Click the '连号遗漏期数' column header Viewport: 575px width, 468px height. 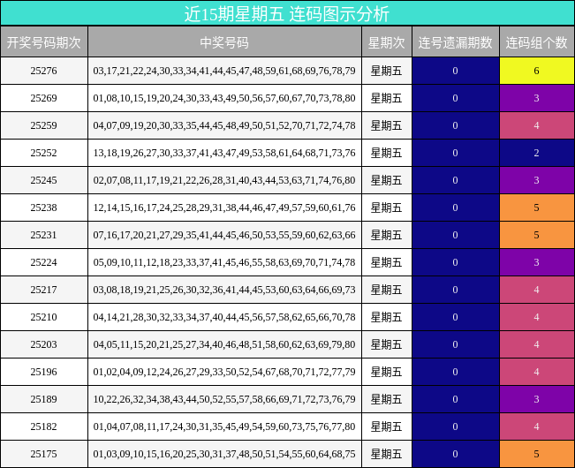(x=455, y=42)
